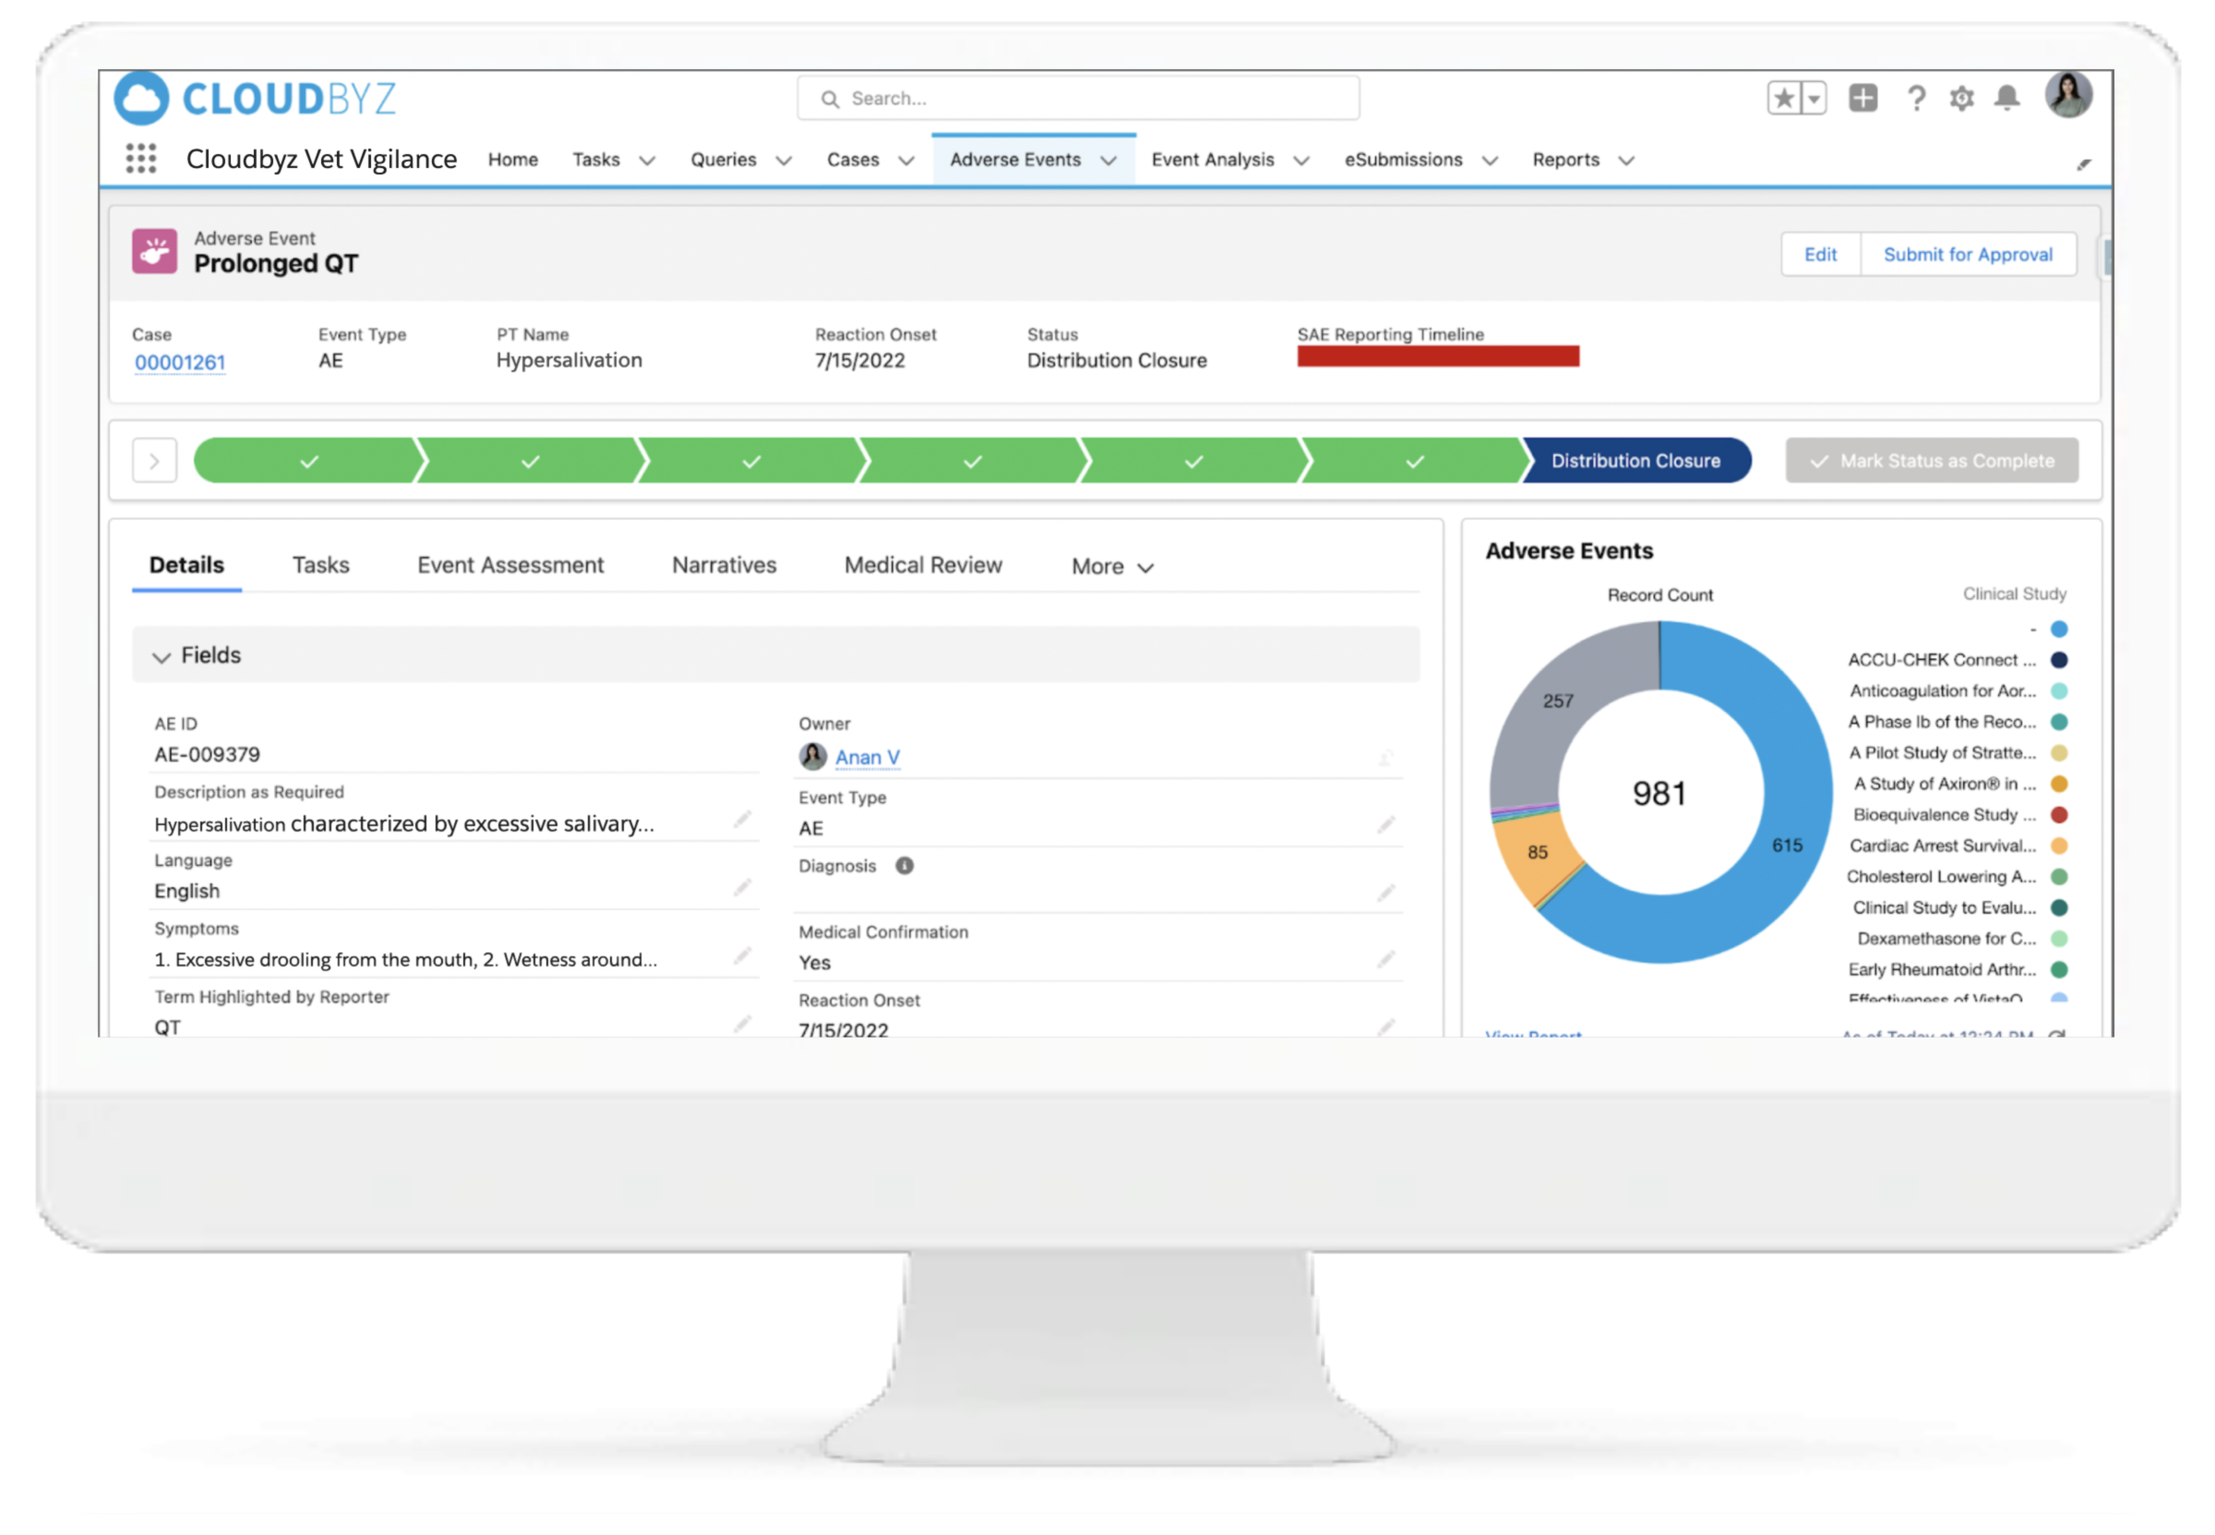Image resolution: width=2215 pixels, height=1535 pixels.
Task: Open the eSubmissions dropdown arrow
Action: pos(1490,161)
